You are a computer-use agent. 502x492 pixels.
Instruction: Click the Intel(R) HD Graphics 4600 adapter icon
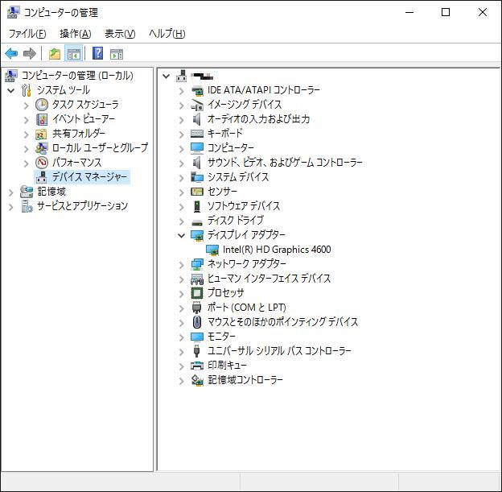tap(212, 250)
